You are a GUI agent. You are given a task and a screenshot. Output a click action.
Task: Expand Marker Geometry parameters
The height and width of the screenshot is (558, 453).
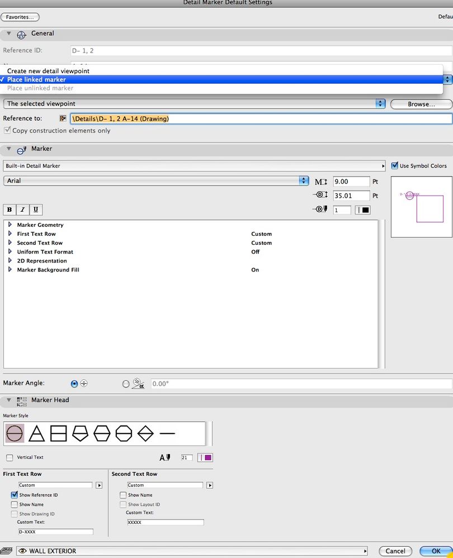(10, 225)
